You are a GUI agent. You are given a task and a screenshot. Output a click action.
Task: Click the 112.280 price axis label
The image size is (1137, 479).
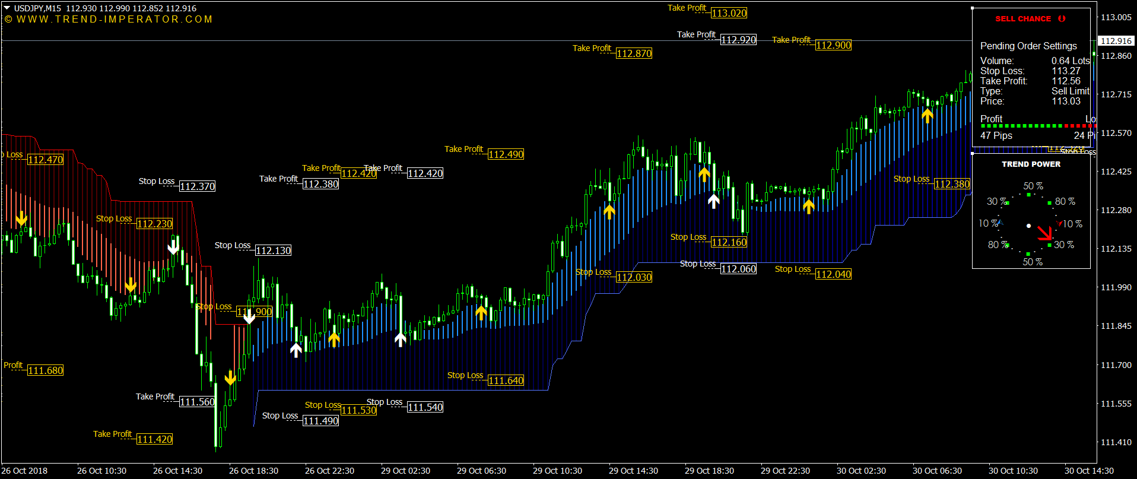[1116, 210]
